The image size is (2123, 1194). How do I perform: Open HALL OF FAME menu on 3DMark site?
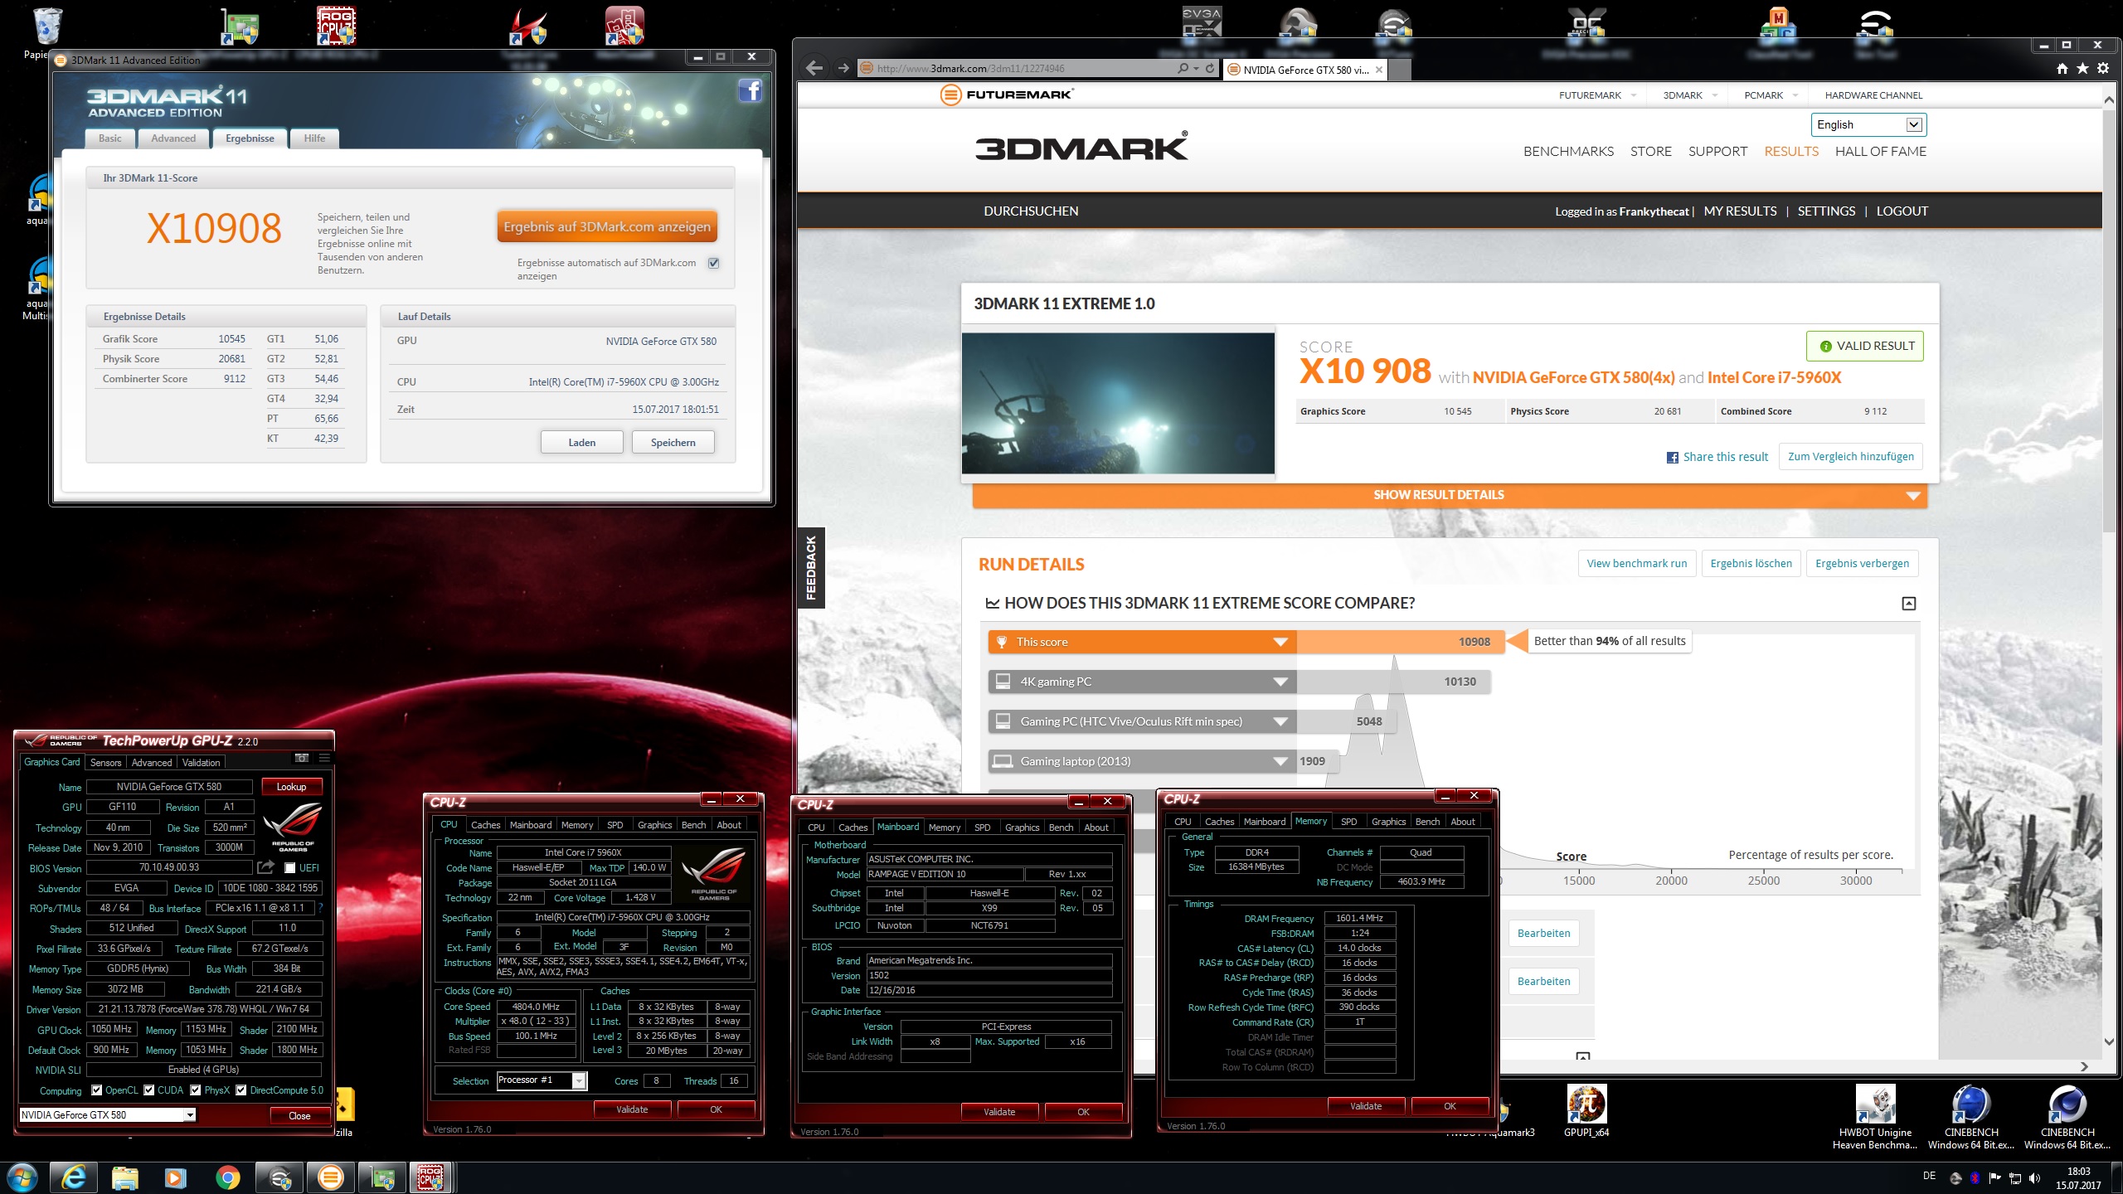click(x=1880, y=151)
